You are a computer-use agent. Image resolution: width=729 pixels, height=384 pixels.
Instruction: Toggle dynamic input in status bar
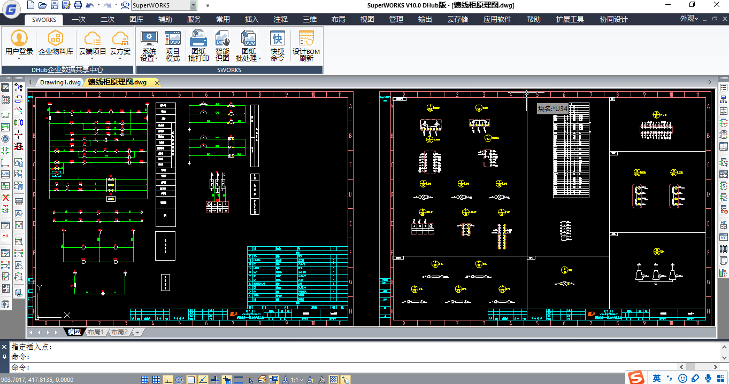tap(227, 379)
